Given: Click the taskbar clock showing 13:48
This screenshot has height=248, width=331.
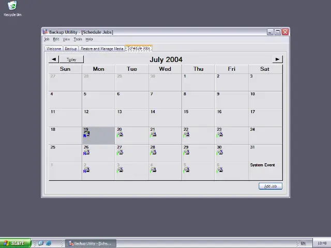Looking at the screenshot, I should pyautogui.click(x=322, y=243).
